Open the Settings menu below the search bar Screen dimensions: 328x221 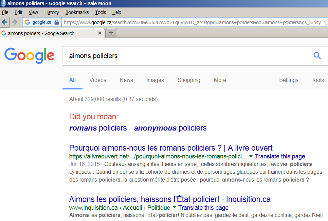coord(288,80)
